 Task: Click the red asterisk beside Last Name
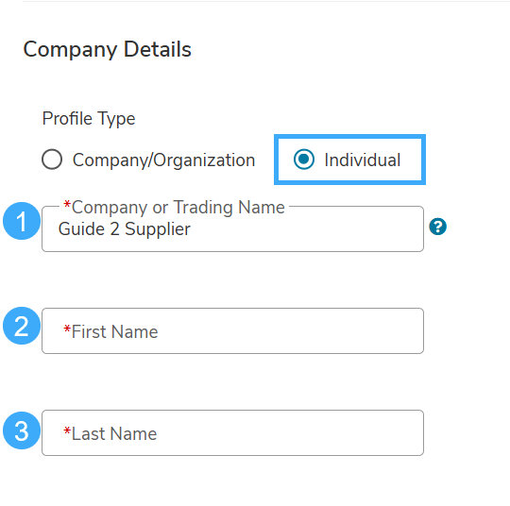click(x=67, y=431)
